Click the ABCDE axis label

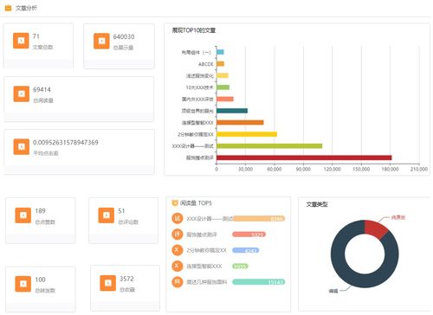(206, 64)
